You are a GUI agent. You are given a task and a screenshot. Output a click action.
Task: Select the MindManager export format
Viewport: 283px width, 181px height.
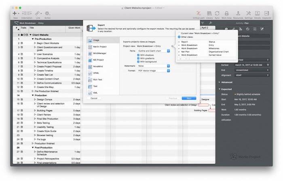103,53
